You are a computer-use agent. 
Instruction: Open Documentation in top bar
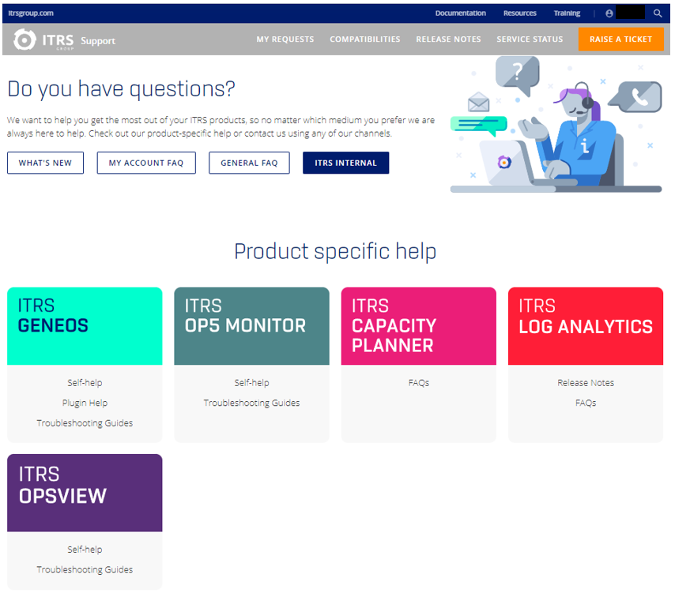tap(460, 13)
